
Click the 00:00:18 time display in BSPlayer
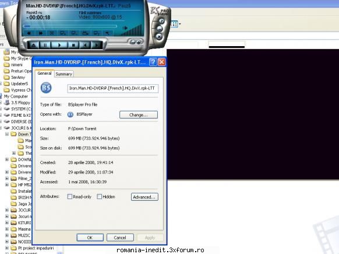(x=38, y=18)
